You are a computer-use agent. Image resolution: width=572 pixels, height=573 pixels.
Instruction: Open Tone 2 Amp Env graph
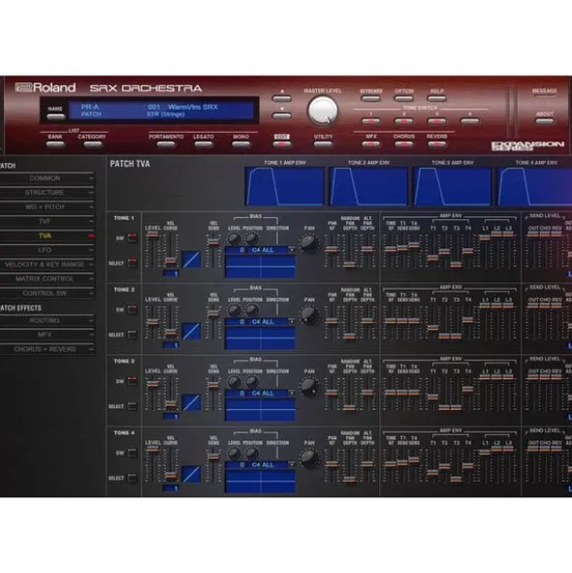368,186
